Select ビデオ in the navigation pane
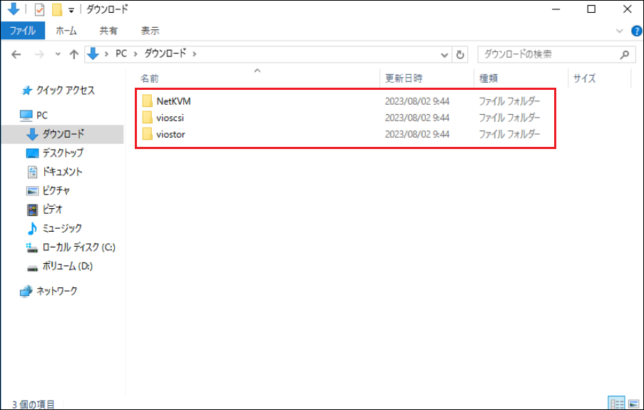644x410 pixels. 53,210
